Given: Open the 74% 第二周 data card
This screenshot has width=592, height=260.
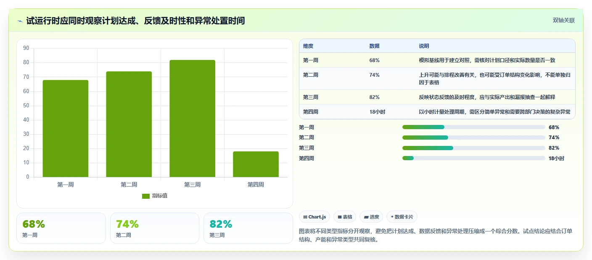Looking at the screenshot, I should (155, 228).
